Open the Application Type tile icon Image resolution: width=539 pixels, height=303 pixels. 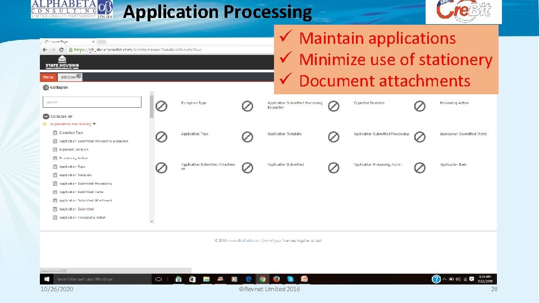[161, 137]
